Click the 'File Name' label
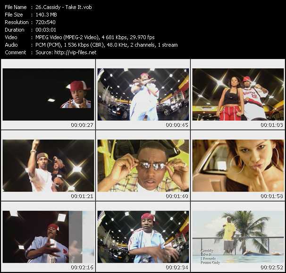The width and height of the screenshot is (286, 273). [x=16, y=7]
